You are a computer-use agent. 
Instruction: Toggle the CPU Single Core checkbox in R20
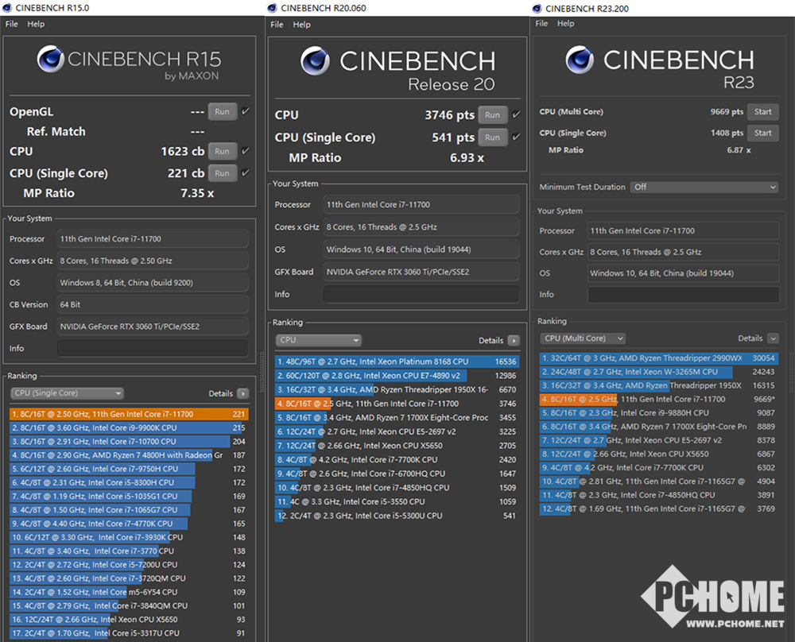(516, 137)
